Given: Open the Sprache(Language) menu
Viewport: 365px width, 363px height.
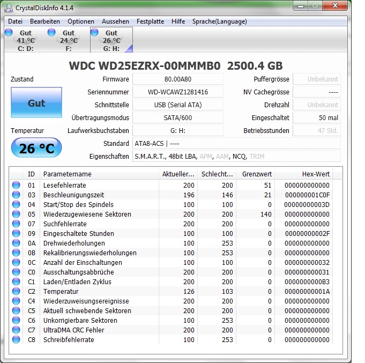Looking at the screenshot, I should [x=220, y=21].
